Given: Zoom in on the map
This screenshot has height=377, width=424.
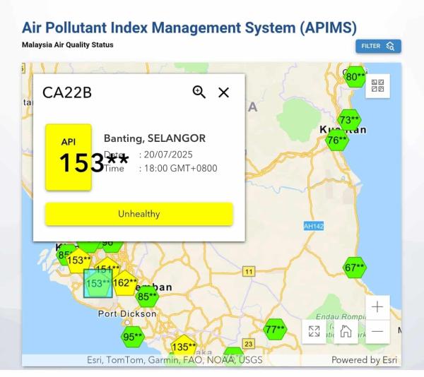Looking at the screenshot, I should tap(378, 307).
